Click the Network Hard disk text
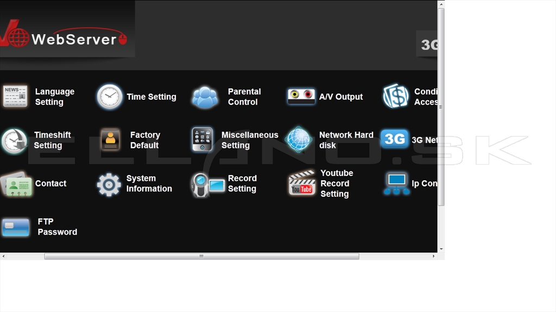 click(346, 140)
